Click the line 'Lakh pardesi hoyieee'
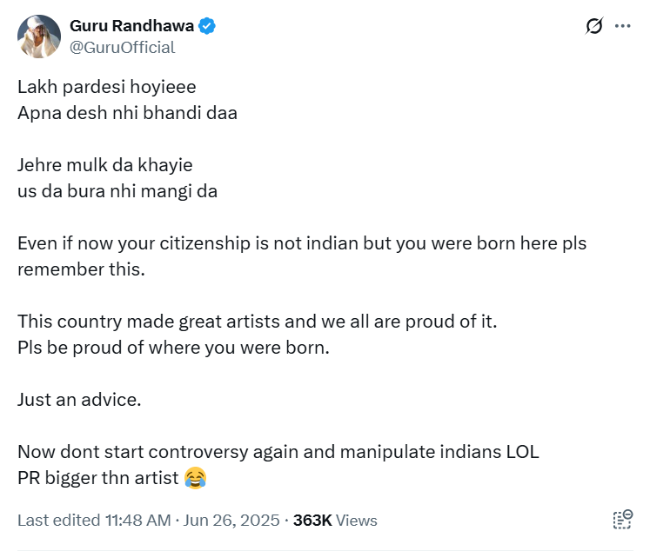Screen dimensions: 650x551 pos(107,87)
